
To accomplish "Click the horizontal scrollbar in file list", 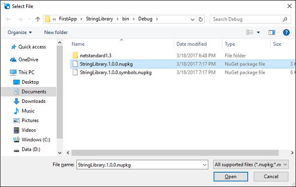I will 175,153.
